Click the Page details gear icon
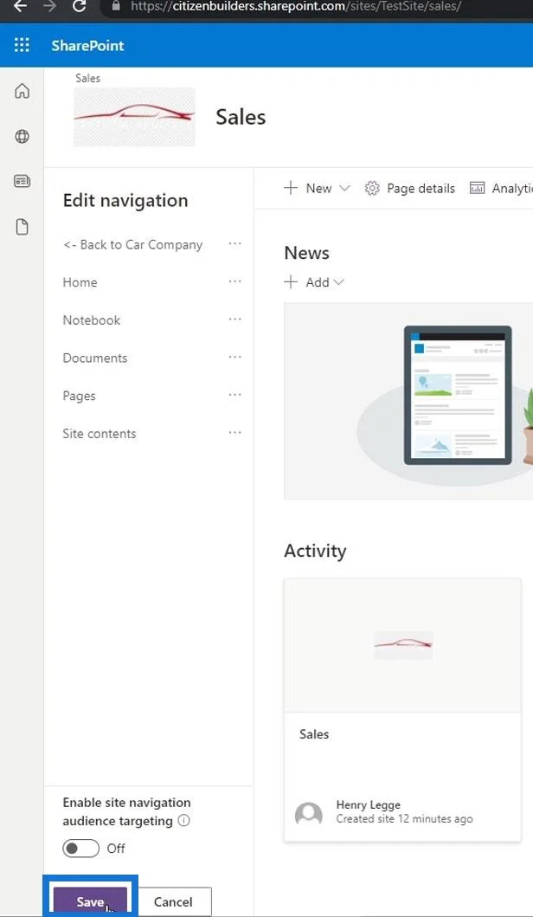 pos(372,188)
